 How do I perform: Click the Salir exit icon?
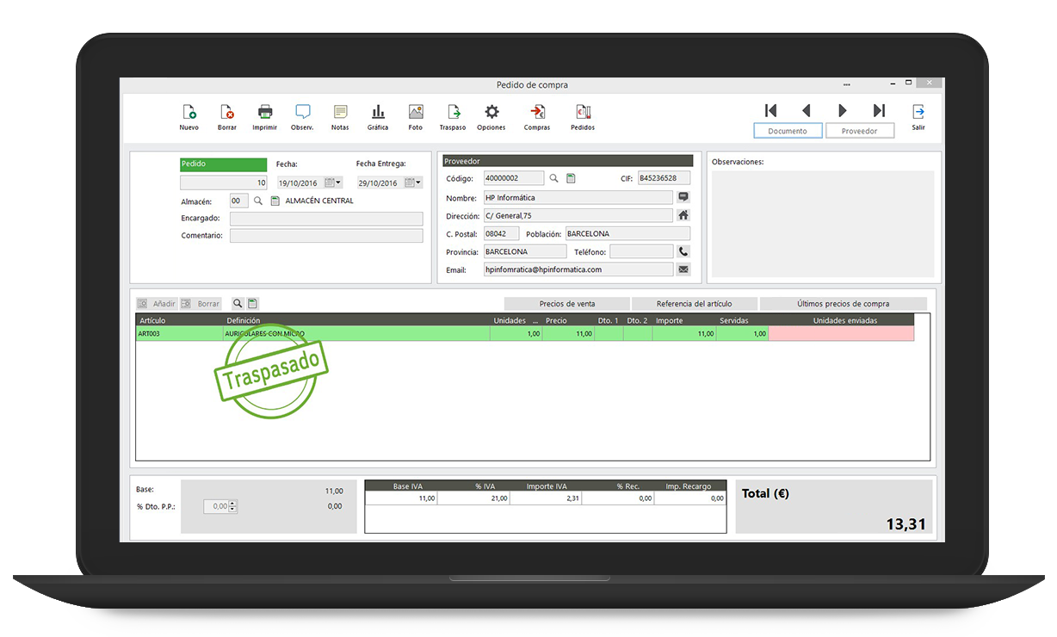click(x=918, y=112)
